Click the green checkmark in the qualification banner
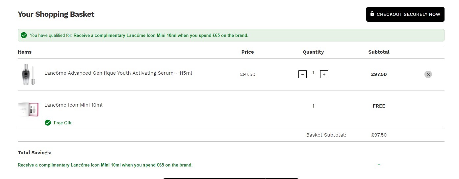This screenshot has width=459, height=179. (x=24, y=35)
